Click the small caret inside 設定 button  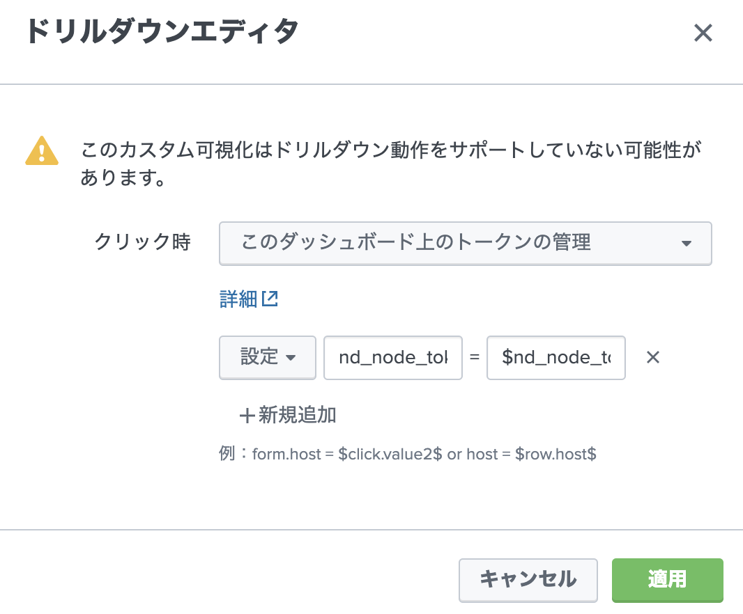291,358
